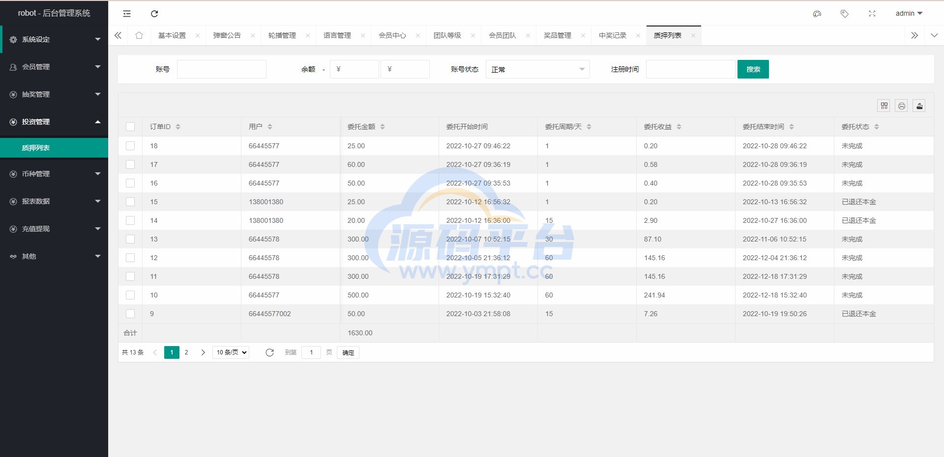944x457 pixels.
Task: Sort by 委托金额 column arrows
Action: click(383, 127)
